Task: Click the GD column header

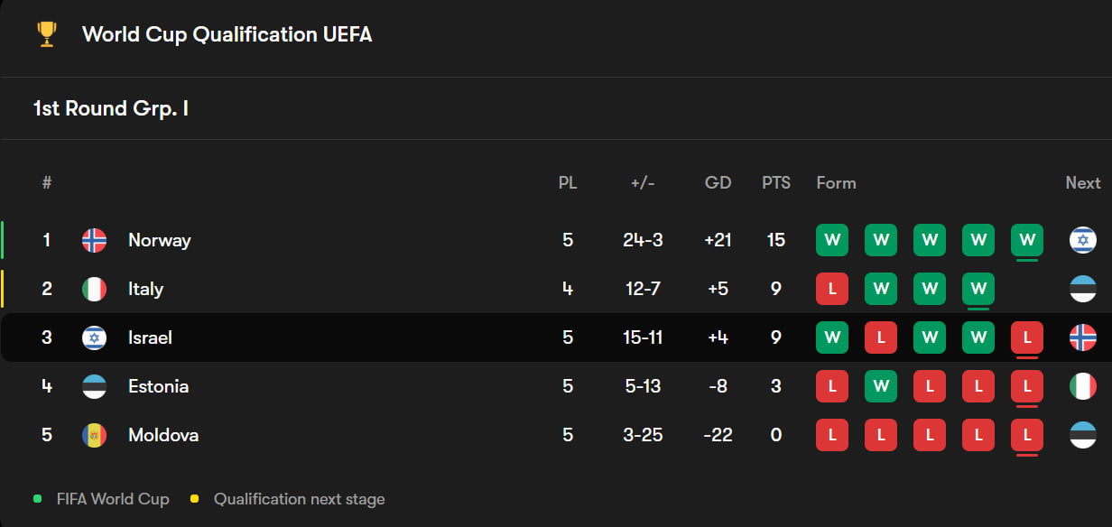Action: pyautogui.click(x=718, y=182)
